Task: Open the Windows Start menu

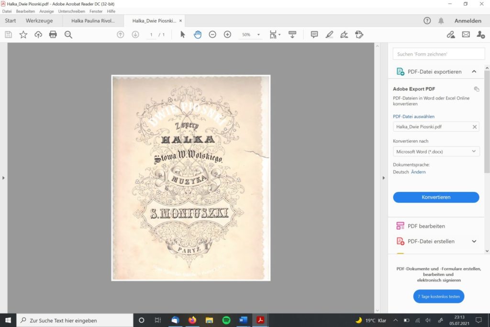Action: pos(8,320)
